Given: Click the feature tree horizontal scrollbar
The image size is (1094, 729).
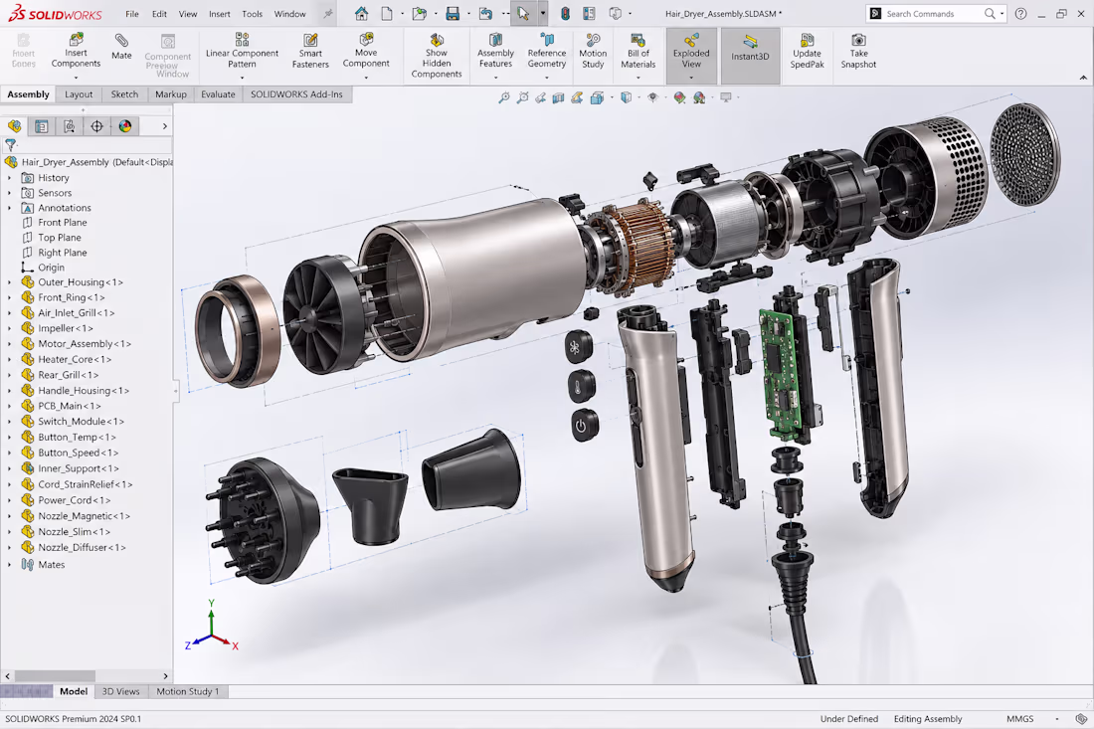Looking at the screenshot, I should 87,676.
